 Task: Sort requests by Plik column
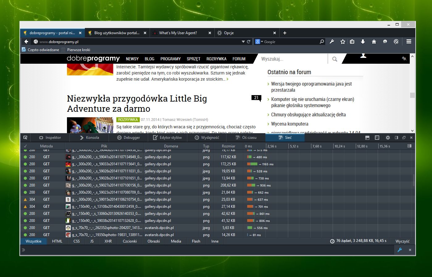click(104, 146)
